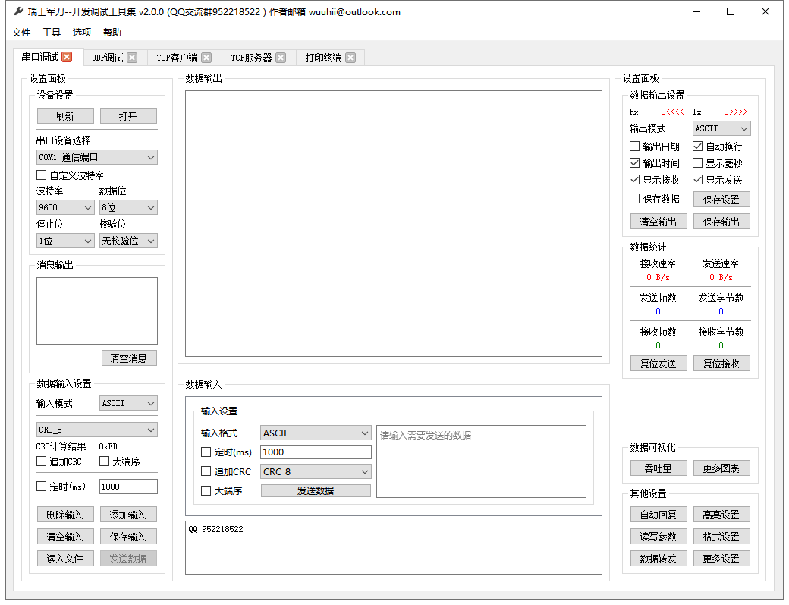Close the UDP调试 tab with its X icon

click(134, 57)
